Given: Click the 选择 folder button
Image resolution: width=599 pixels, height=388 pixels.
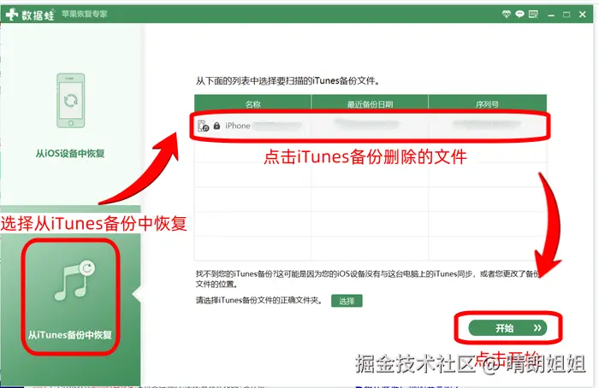Looking at the screenshot, I should (347, 301).
